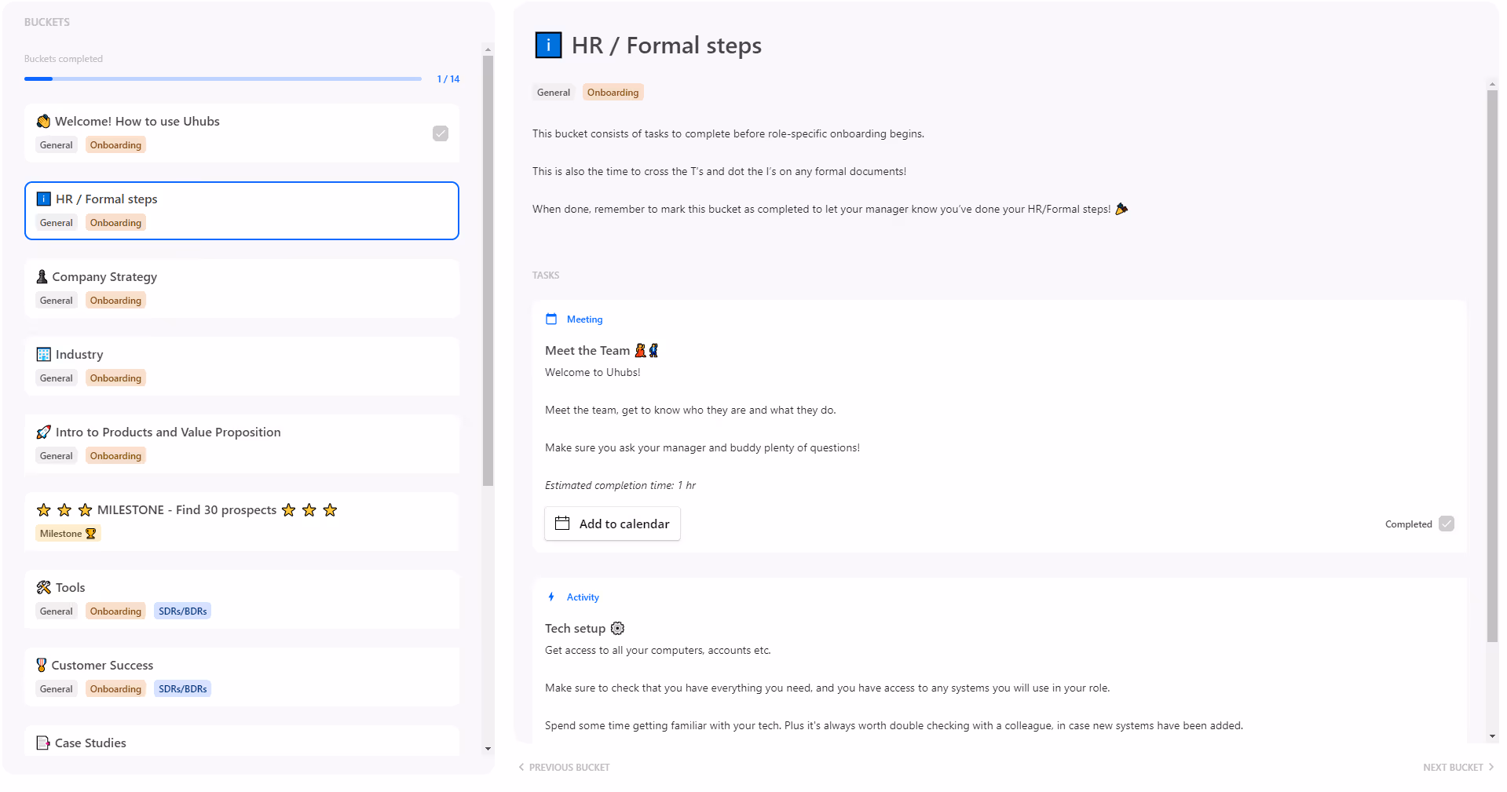Click the 'Estimated completion time: 1 hr' text

click(620, 485)
